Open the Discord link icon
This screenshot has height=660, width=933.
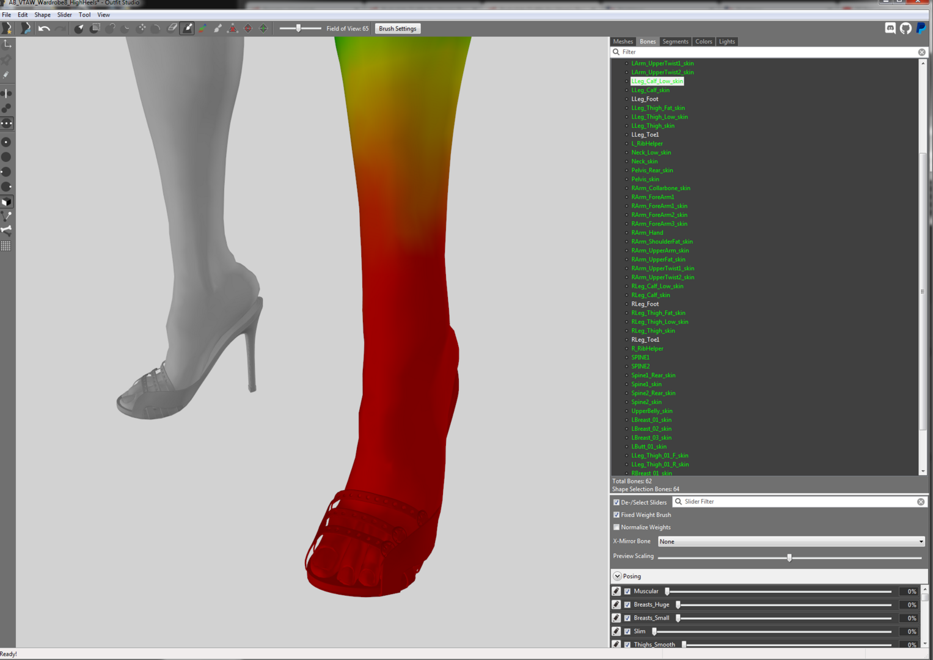click(x=890, y=28)
